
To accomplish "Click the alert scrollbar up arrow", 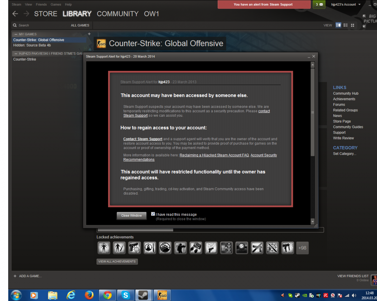I will pos(313,65).
